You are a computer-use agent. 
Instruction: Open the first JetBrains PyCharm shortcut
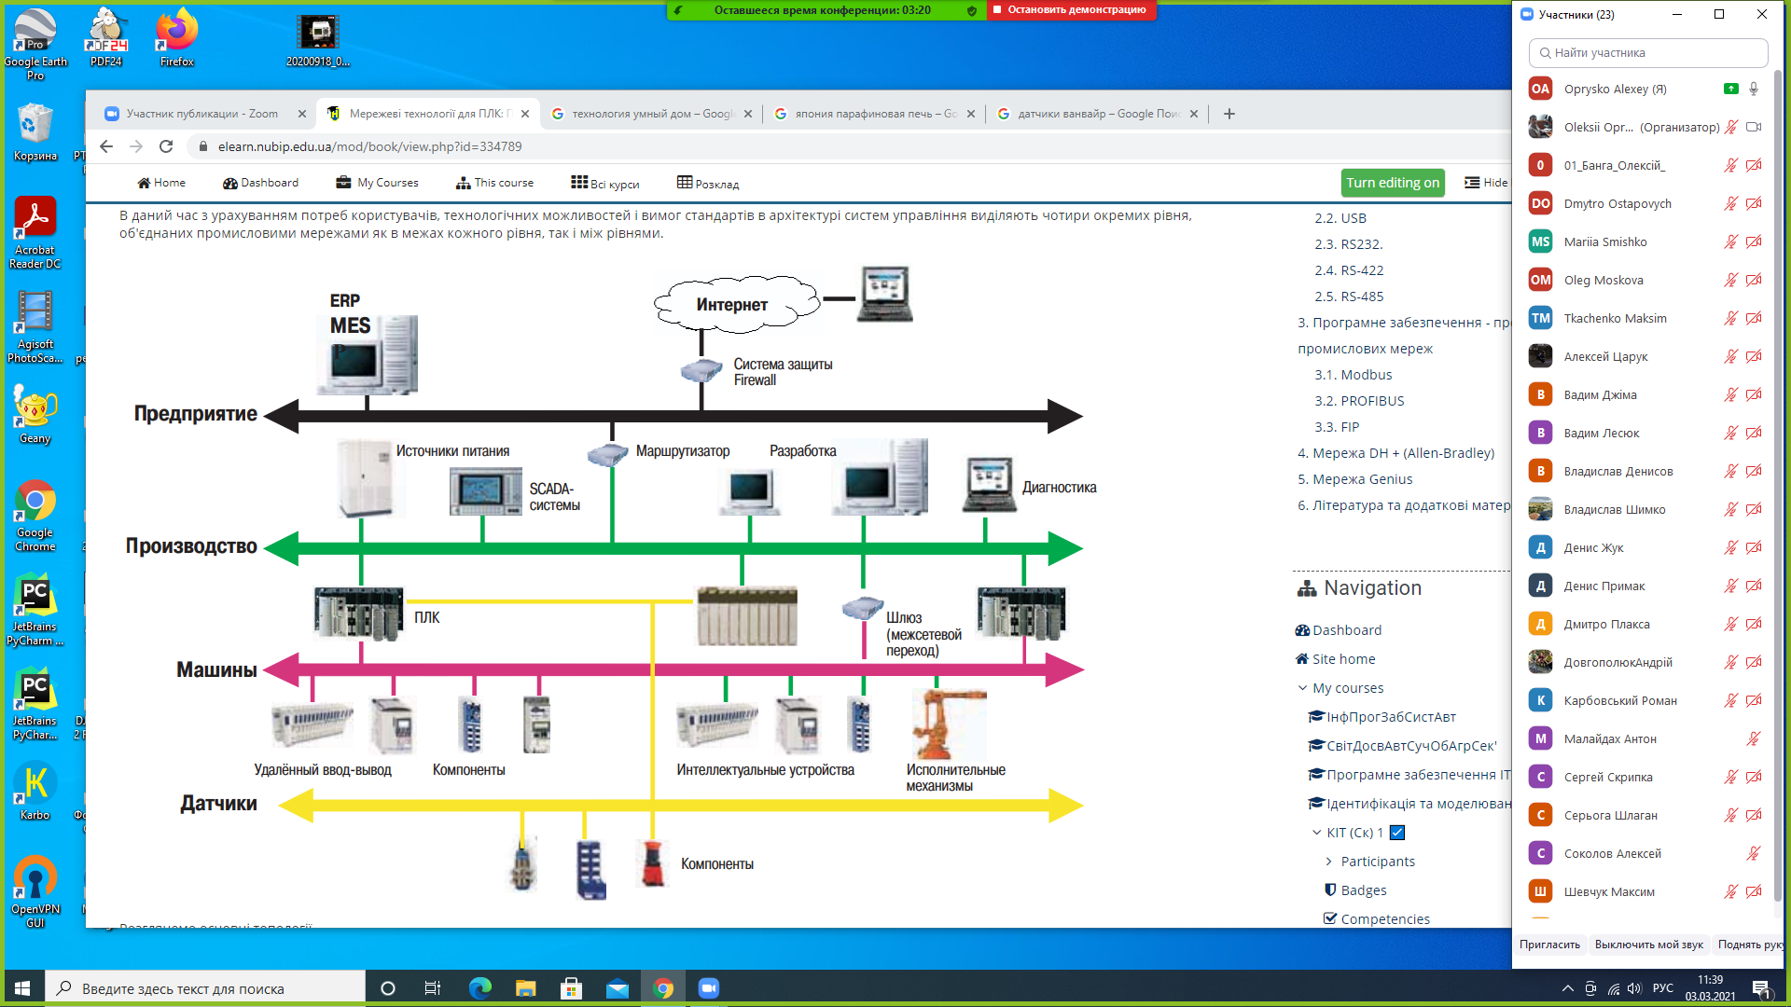tap(35, 610)
